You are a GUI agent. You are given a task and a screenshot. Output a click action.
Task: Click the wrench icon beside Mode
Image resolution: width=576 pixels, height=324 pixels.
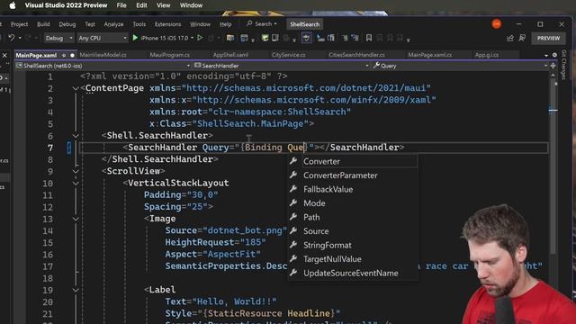(293, 202)
